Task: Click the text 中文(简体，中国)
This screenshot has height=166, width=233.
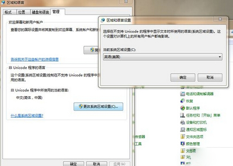Action: 29,98
